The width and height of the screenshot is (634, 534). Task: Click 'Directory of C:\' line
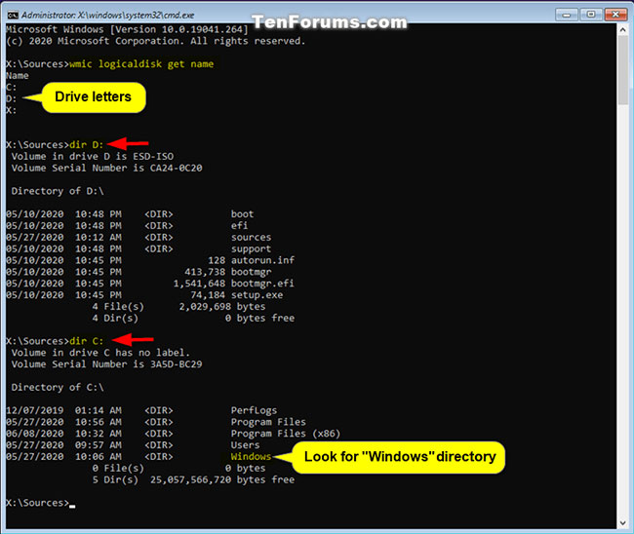pyautogui.click(x=58, y=388)
